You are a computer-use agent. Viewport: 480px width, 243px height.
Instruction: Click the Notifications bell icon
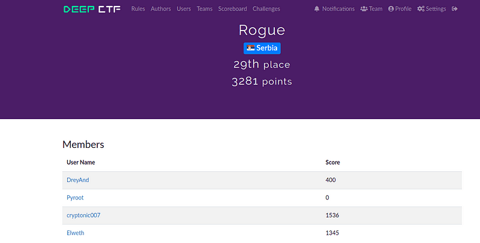coord(317,9)
